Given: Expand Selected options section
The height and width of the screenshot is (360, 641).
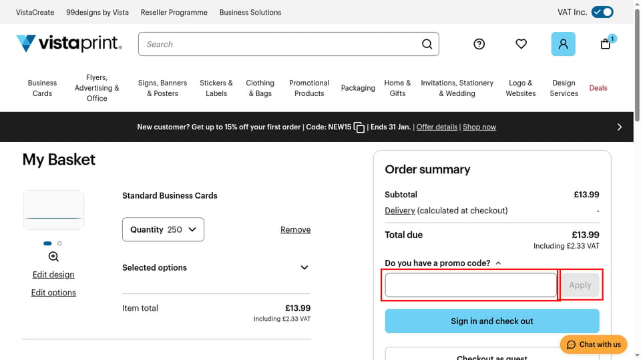Looking at the screenshot, I should [216, 268].
